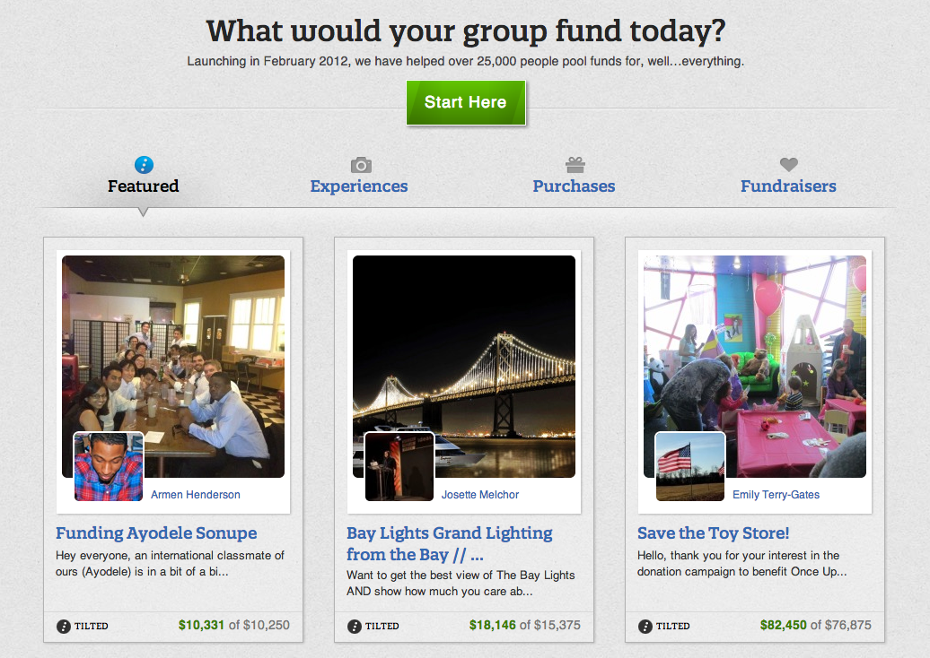Open the Funding Ayodele Sonupe campaign link
This screenshot has width=930, height=658.
pos(156,533)
